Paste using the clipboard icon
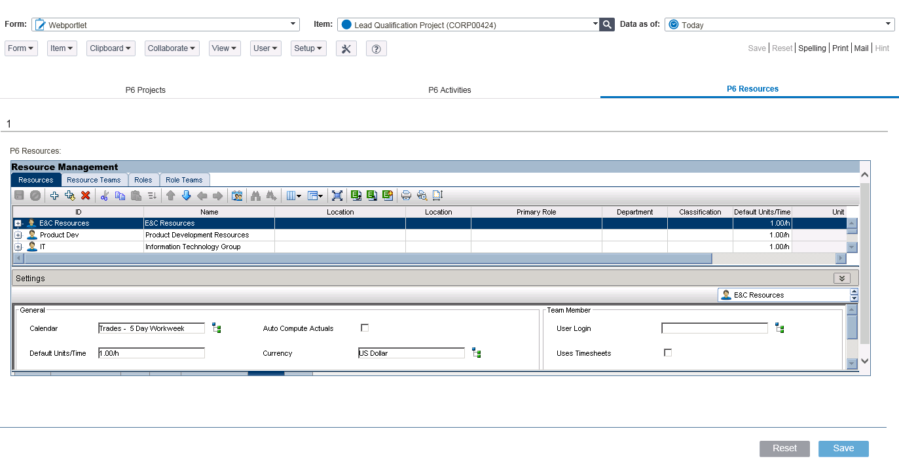The height and width of the screenshot is (465, 899). click(136, 195)
